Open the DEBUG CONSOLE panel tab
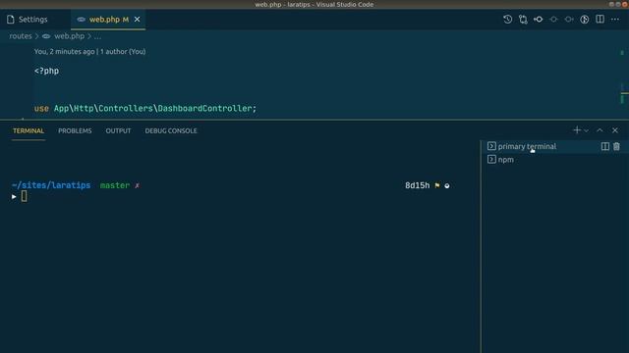The image size is (629, 353). tap(171, 130)
